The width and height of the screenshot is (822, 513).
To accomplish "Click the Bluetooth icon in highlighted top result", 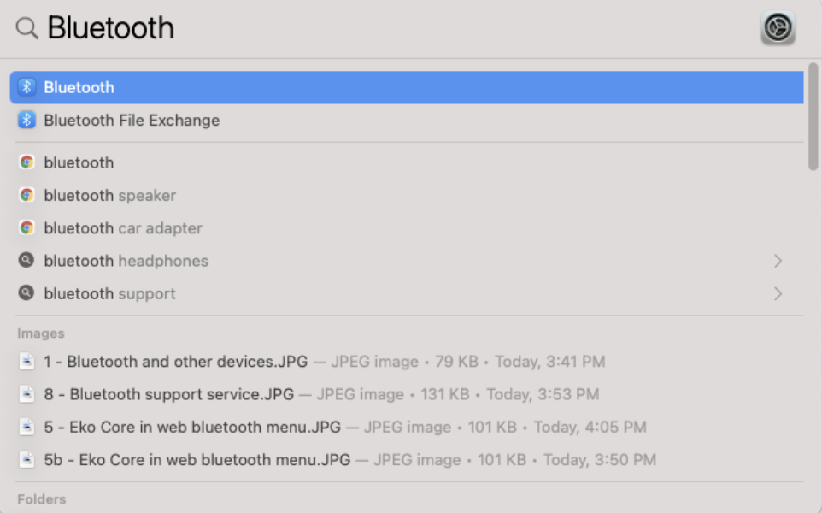I will point(26,87).
